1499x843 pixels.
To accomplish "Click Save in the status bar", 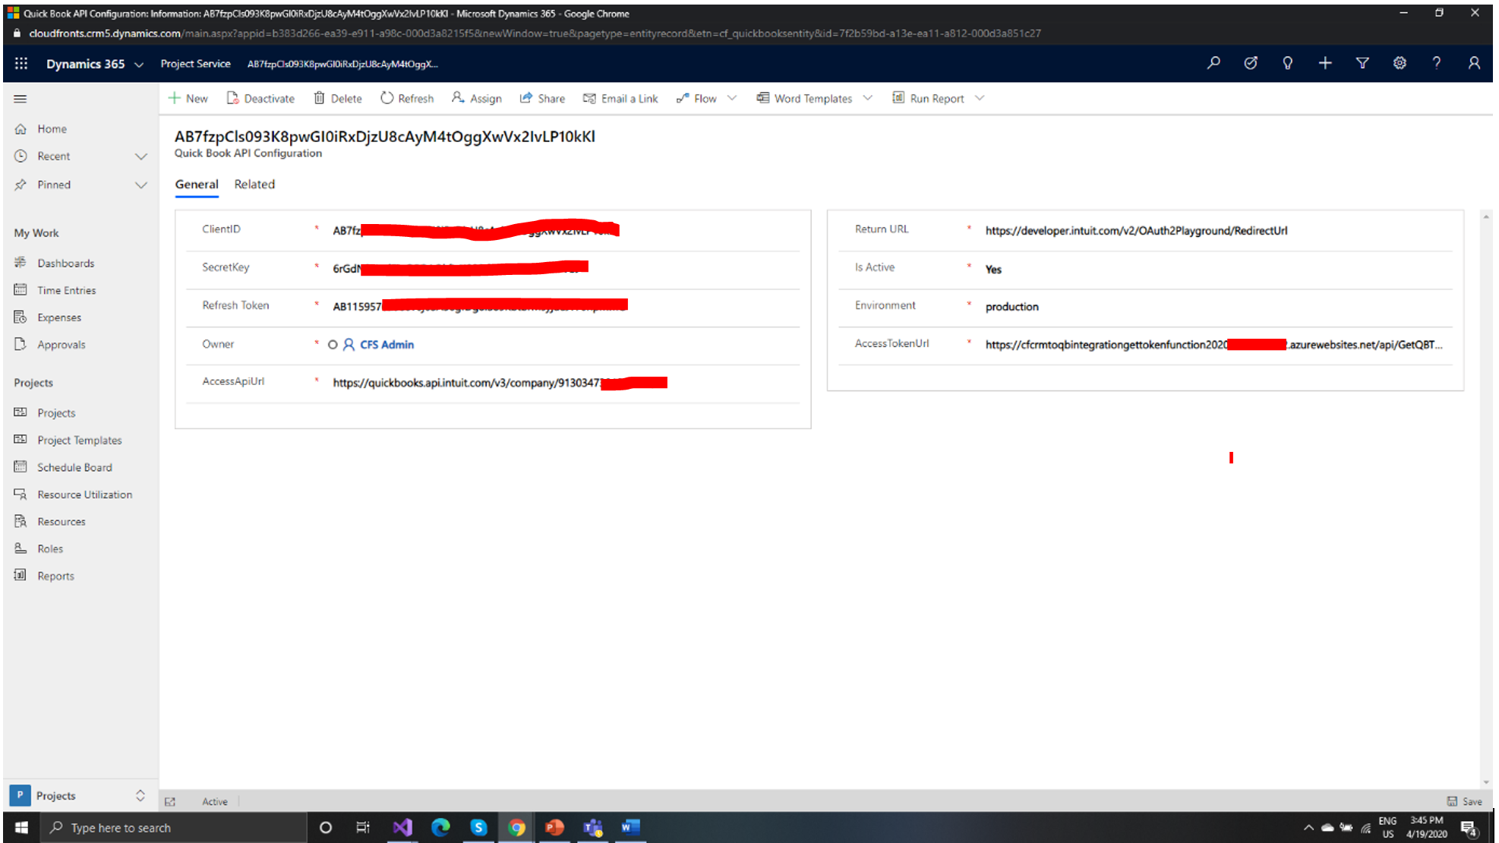I will 1464,801.
